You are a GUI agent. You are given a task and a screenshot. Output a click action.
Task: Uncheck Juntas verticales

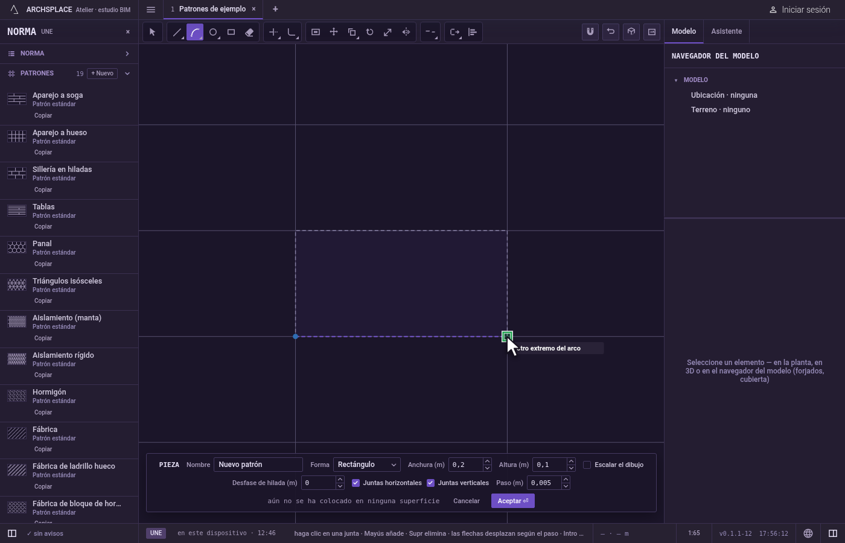pos(430,483)
